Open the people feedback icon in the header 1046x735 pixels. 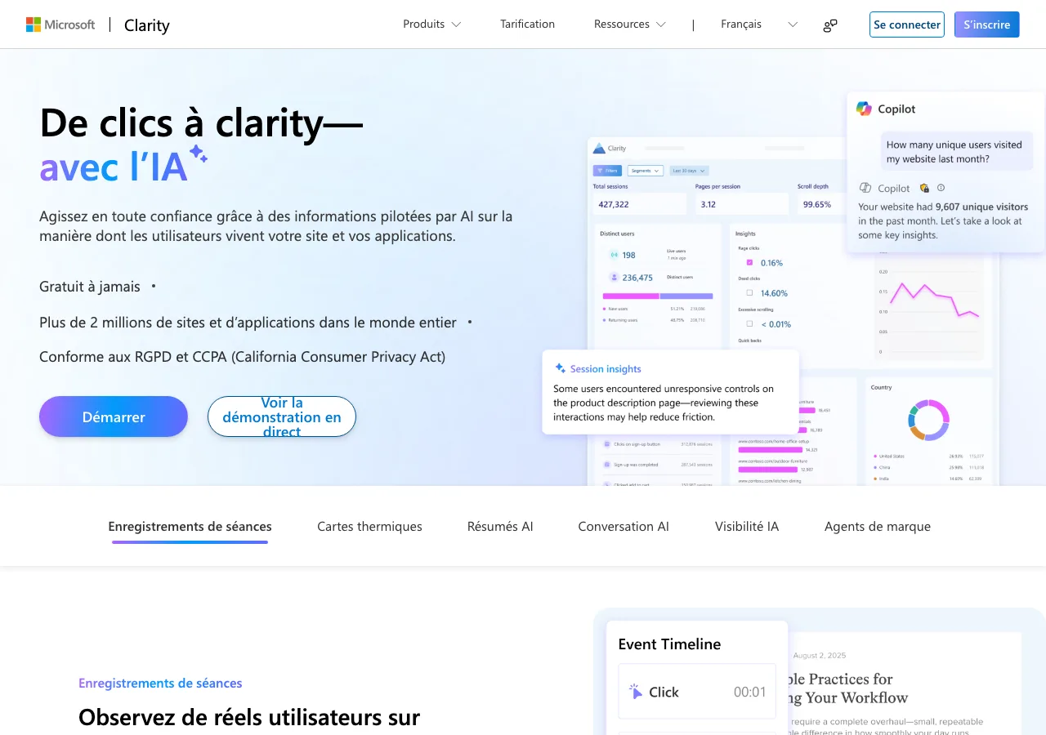point(830,25)
